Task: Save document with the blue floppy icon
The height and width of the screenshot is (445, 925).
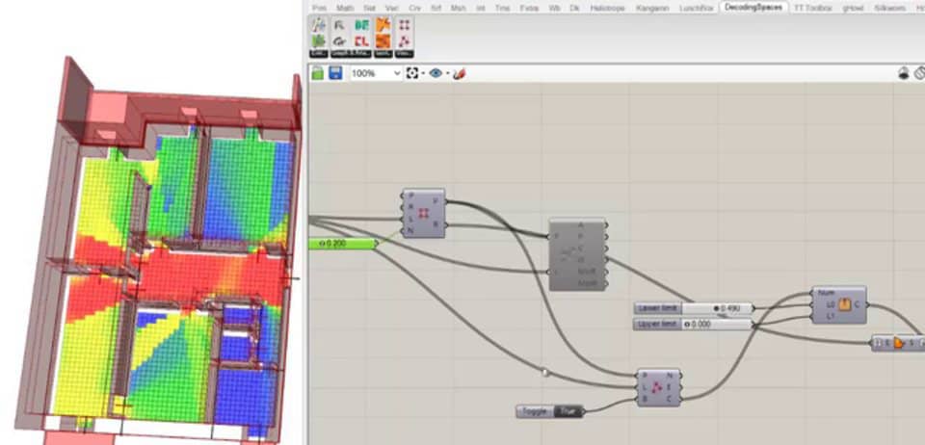Action: (335, 73)
